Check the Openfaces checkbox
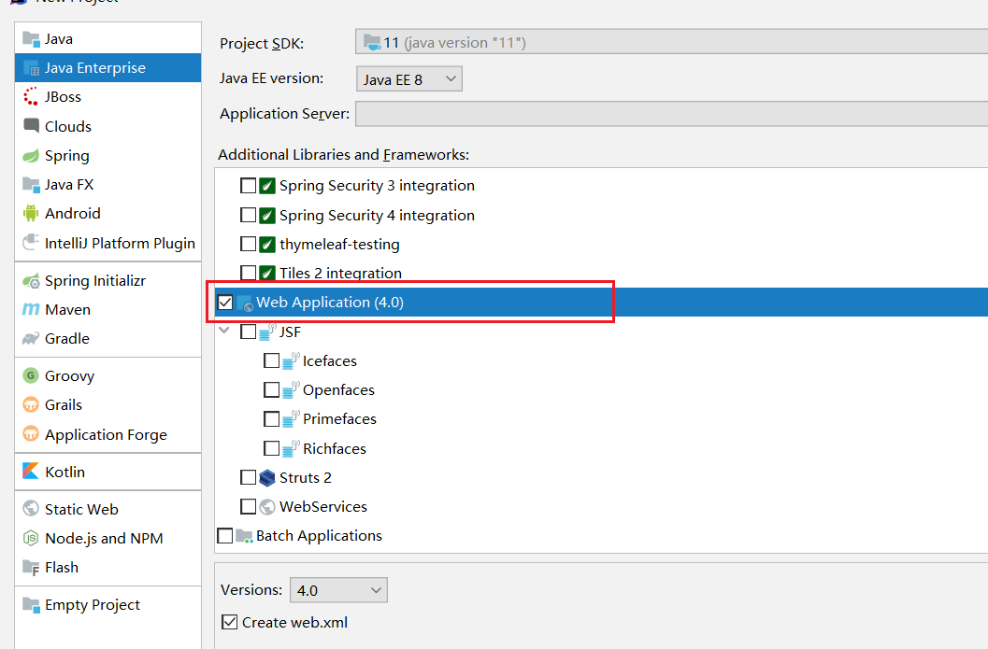 coord(272,390)
